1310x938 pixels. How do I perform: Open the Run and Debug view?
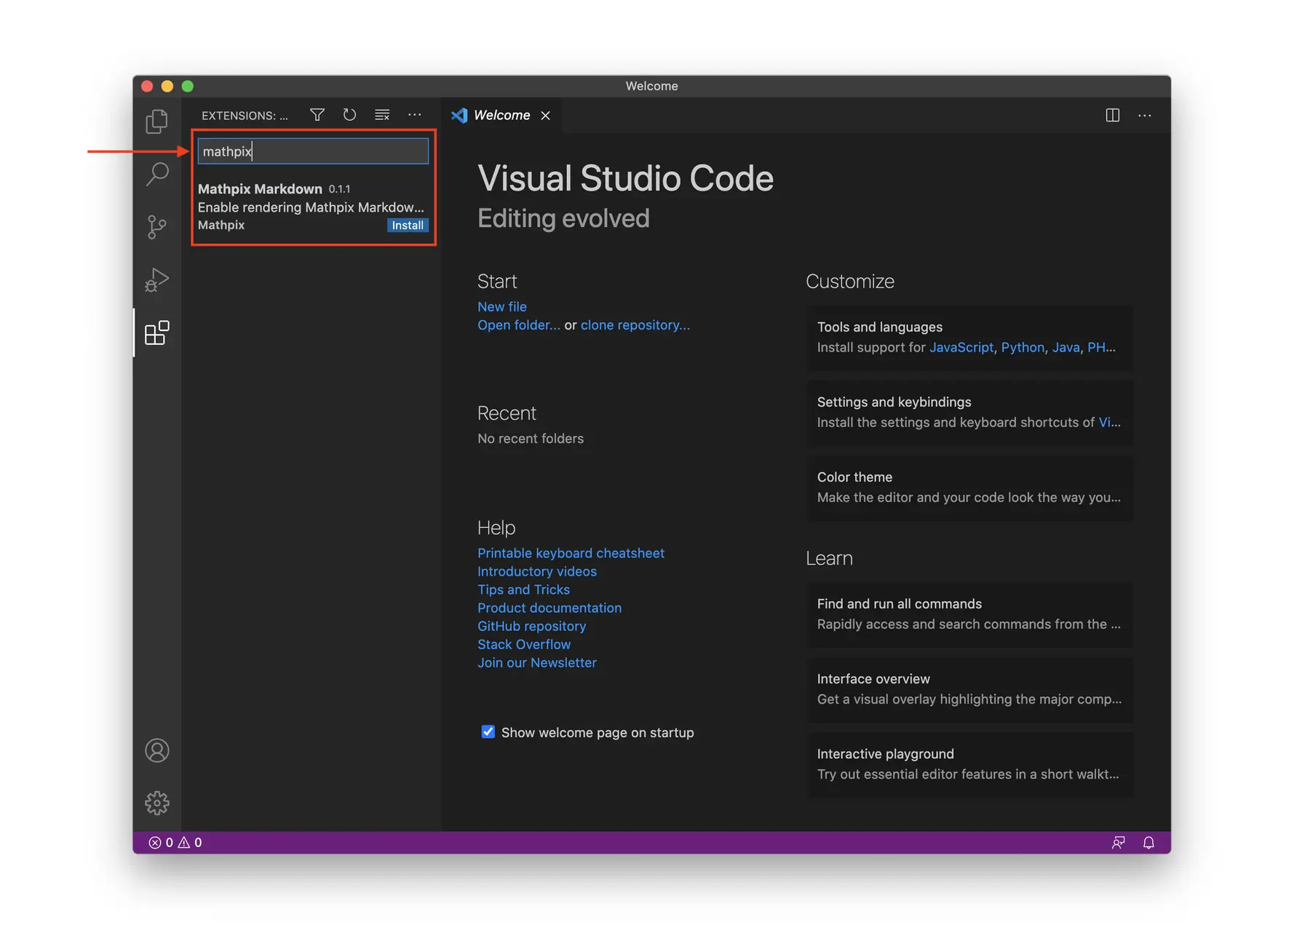(x=156, y=279)
